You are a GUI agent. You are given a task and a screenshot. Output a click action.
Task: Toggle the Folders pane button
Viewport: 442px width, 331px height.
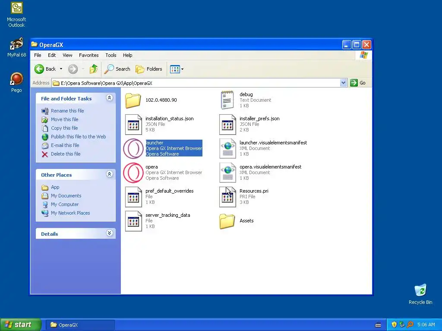(x=149, y=69)
